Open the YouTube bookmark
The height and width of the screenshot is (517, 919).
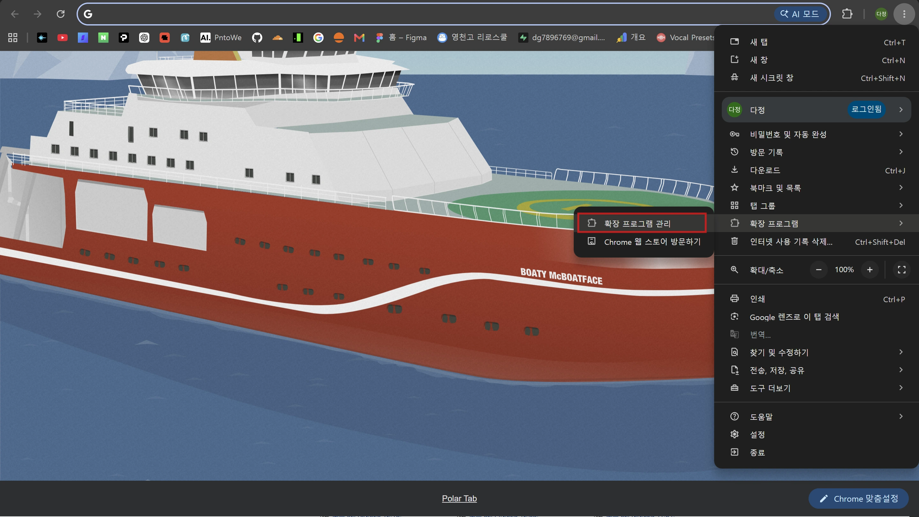63,37
